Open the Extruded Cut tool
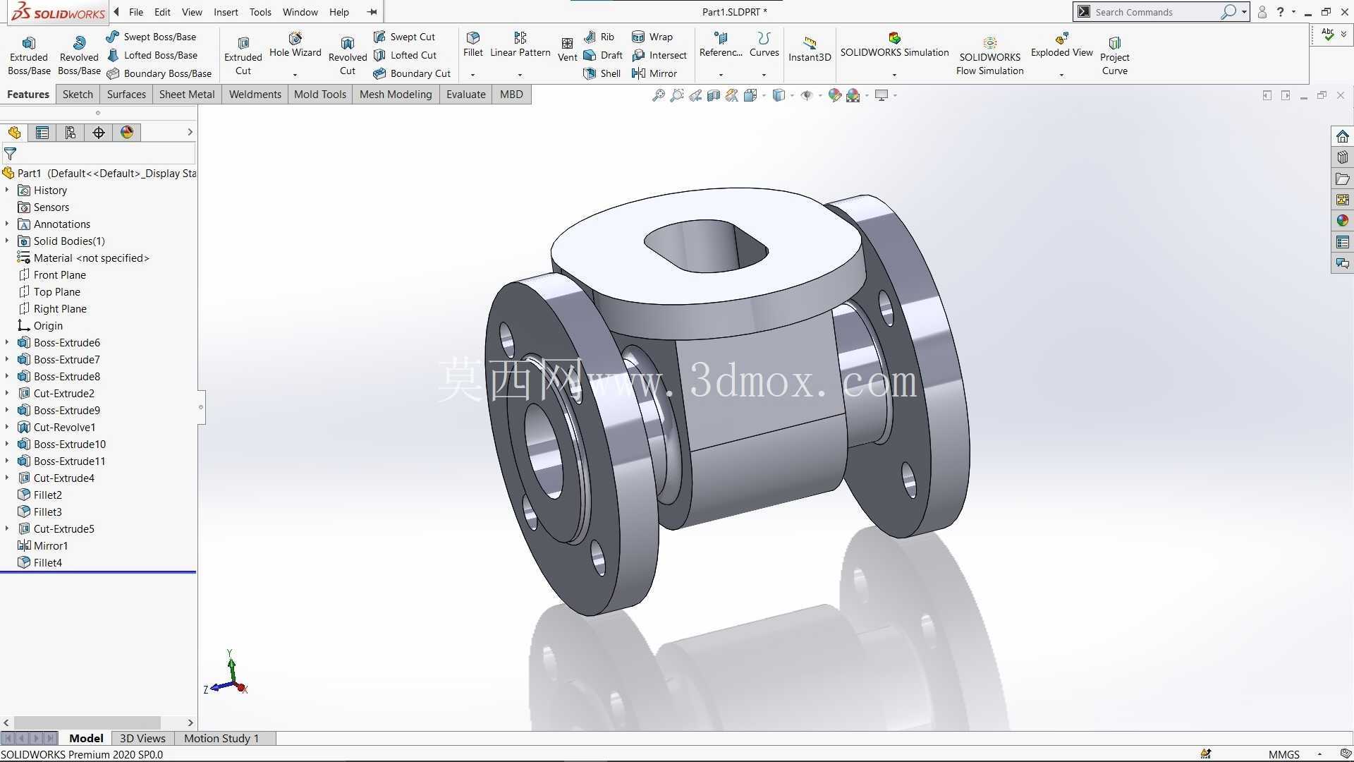This screenshot has height=762, width=1354. pyautogui.click(x=243, y=56)
